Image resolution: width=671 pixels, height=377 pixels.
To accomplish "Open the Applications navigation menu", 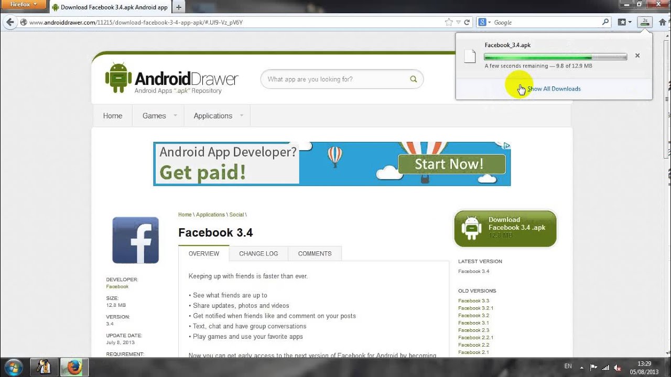I will click(213, 116).
